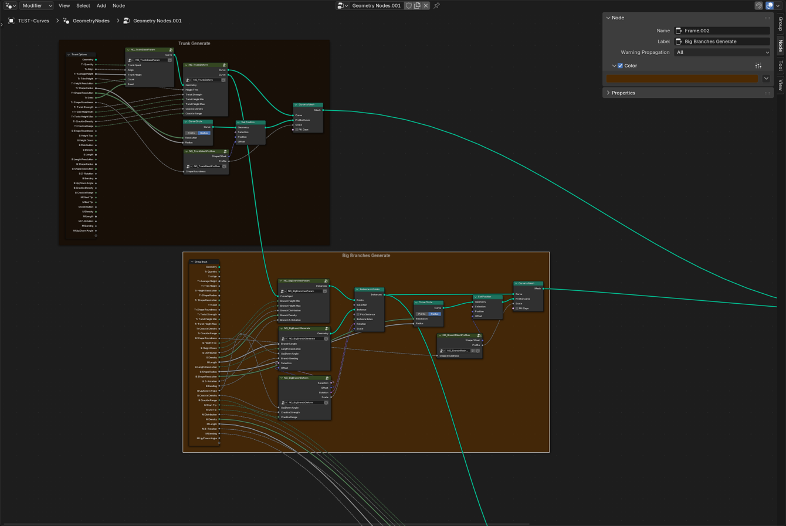
Task: Toggle Pick Instance on Instance on Points
Action: [358, 314]
